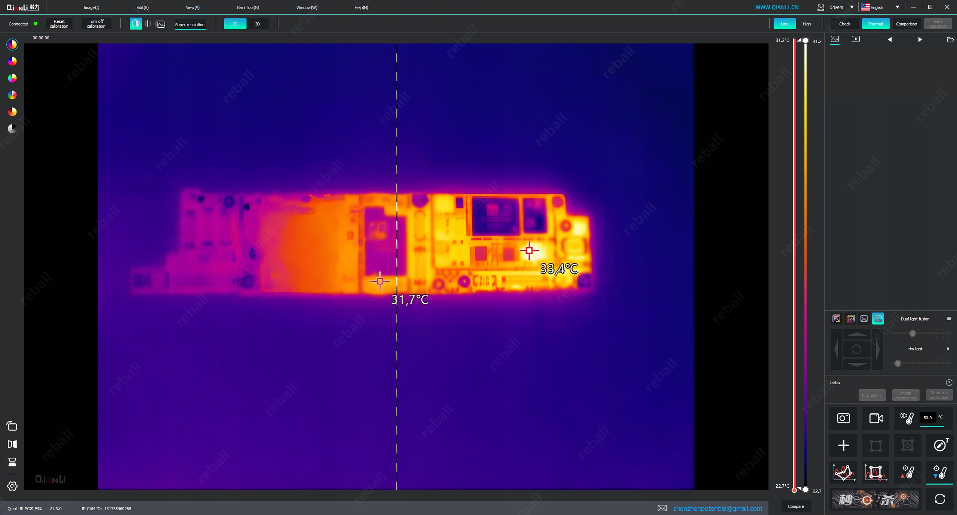The height and width of the screenshot is (515, 957).
Task: Open the Gain Tool(G) menu
Action: (247, 7)
